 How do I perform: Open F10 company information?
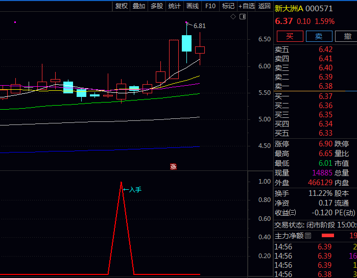tap(210, 6)
